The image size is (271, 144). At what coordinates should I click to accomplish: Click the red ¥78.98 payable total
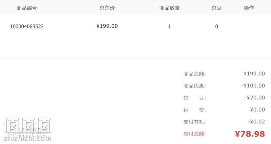[x=250, y=134]
